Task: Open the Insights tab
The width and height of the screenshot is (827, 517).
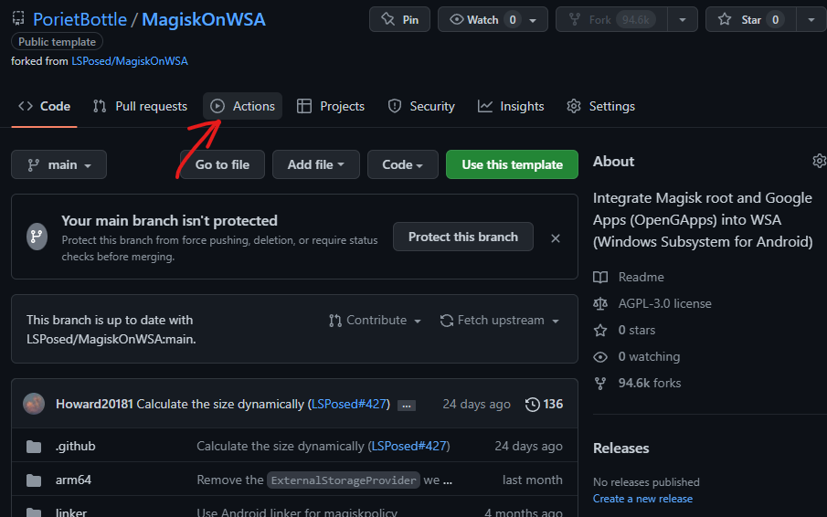Action: tap(511, 106)
